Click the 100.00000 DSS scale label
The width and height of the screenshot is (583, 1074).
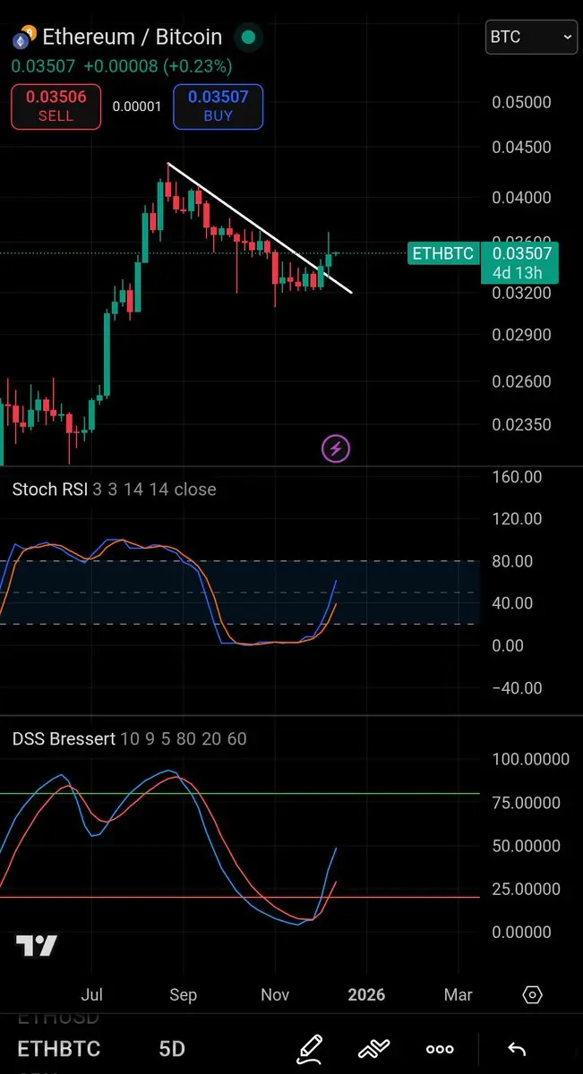531,759
